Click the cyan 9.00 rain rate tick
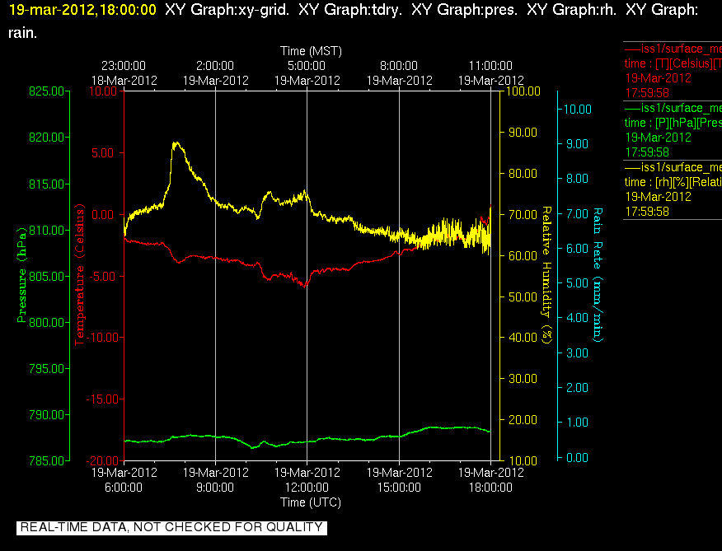This screenshot has height=551, width=722. [x=577, y=144]
